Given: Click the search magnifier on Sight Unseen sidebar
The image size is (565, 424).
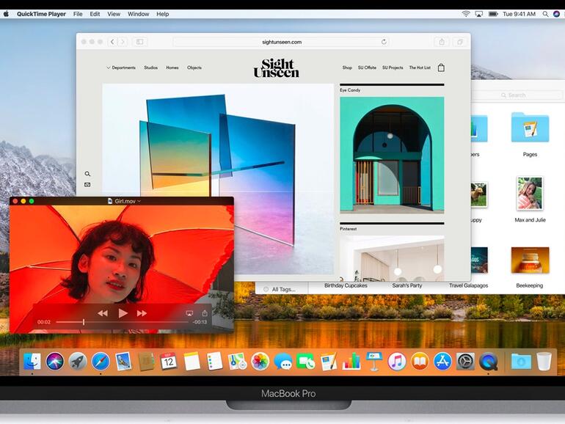Looking at the screenshot, I should point(87,174).
